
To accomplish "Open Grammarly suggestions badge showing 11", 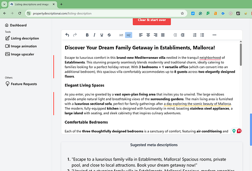I will point(239,131).
